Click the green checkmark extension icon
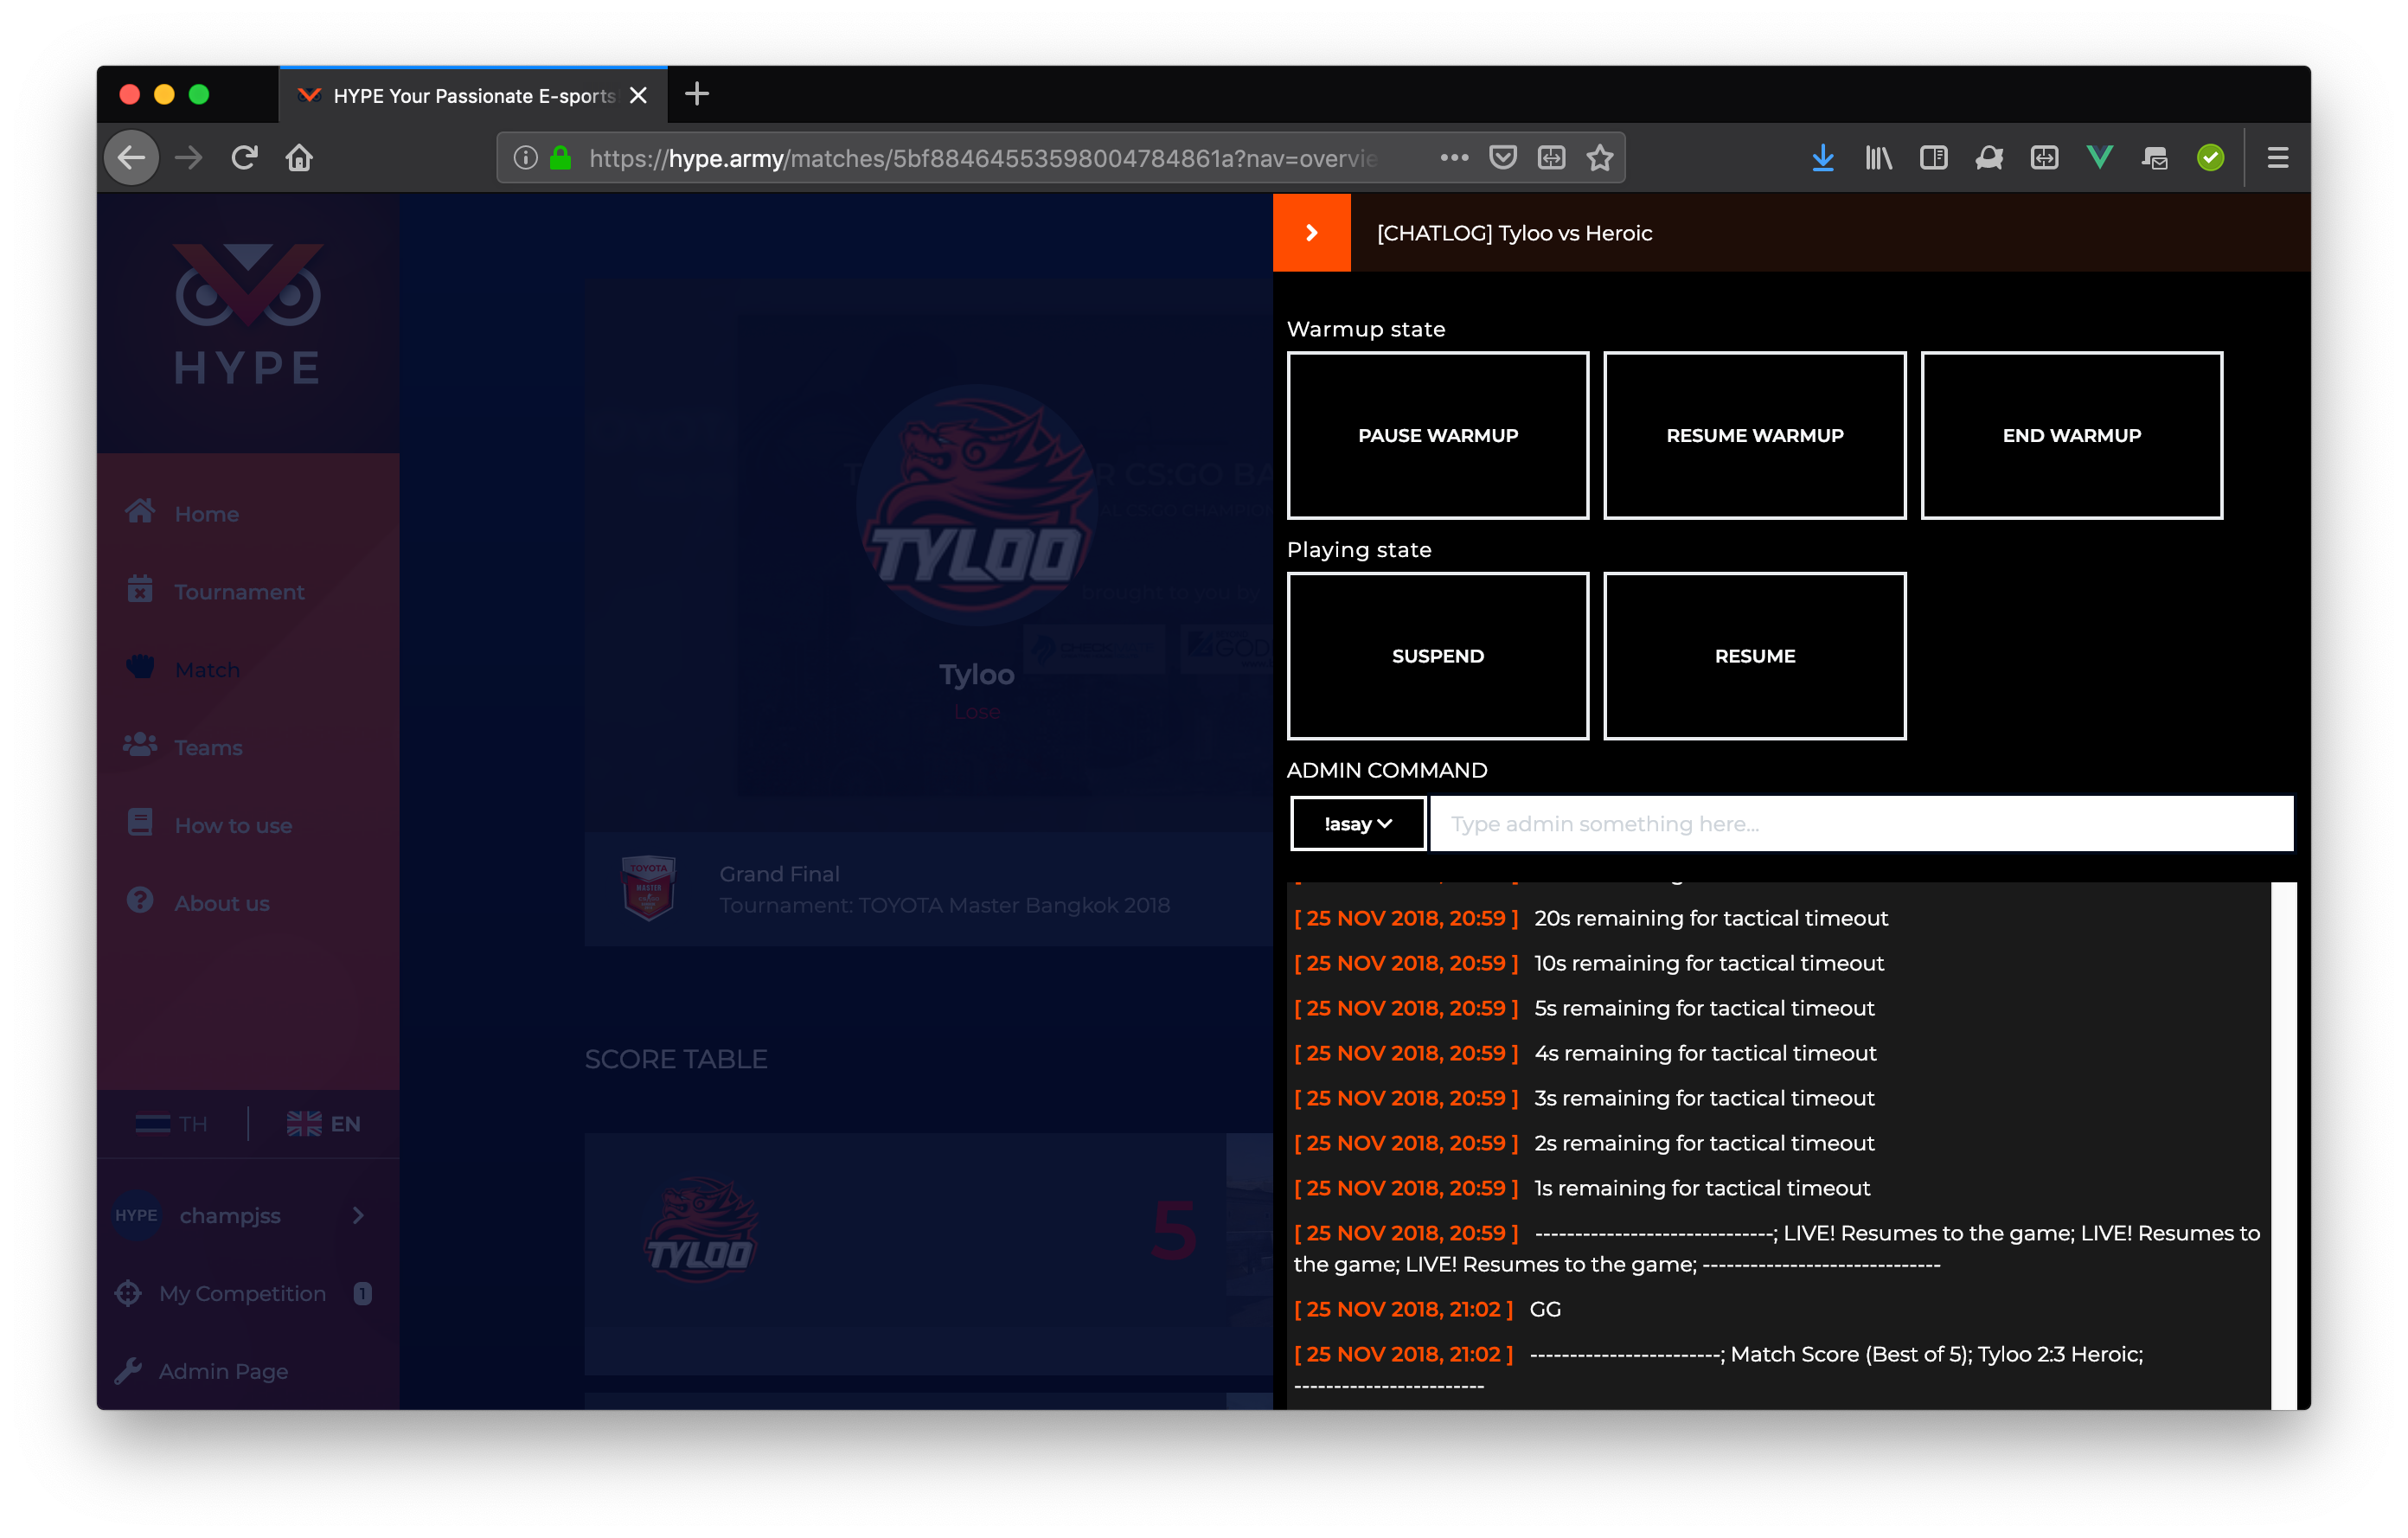 [x=2210, y=158]
